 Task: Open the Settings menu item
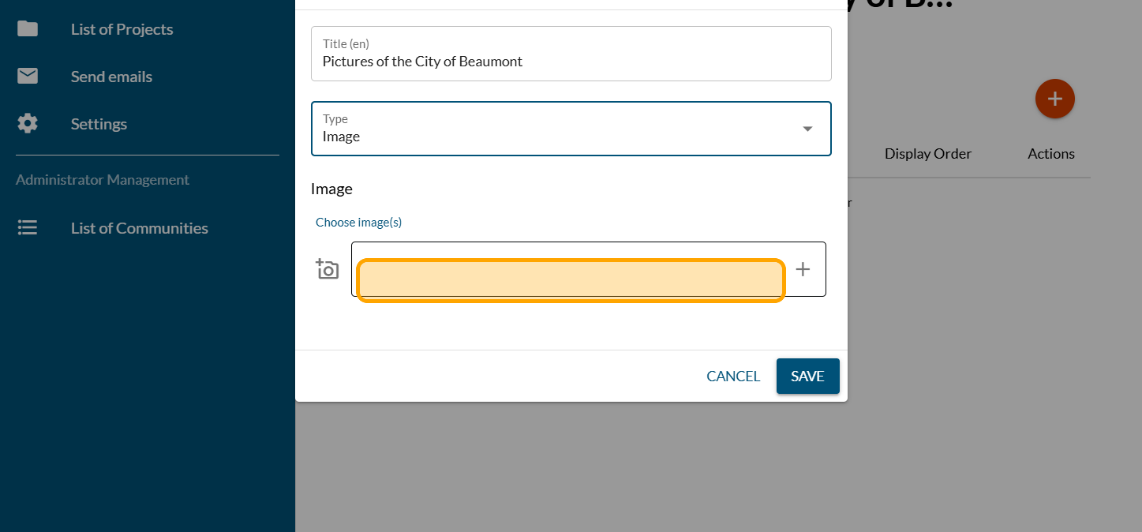(99, 124)
